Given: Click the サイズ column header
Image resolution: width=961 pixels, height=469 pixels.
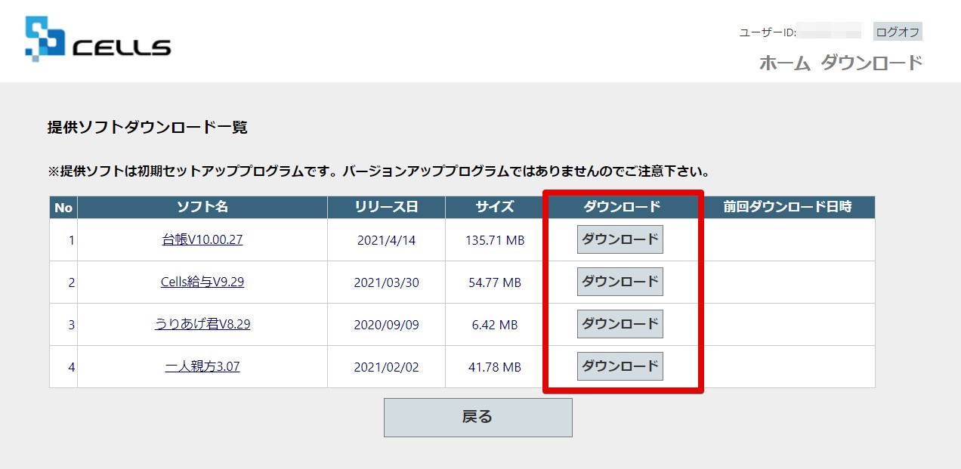Looking at the screenshot, I should click(x=495, y=207).
